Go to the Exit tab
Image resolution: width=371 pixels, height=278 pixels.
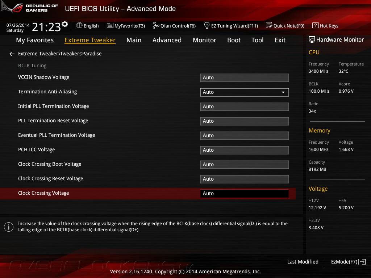point(280,40)
